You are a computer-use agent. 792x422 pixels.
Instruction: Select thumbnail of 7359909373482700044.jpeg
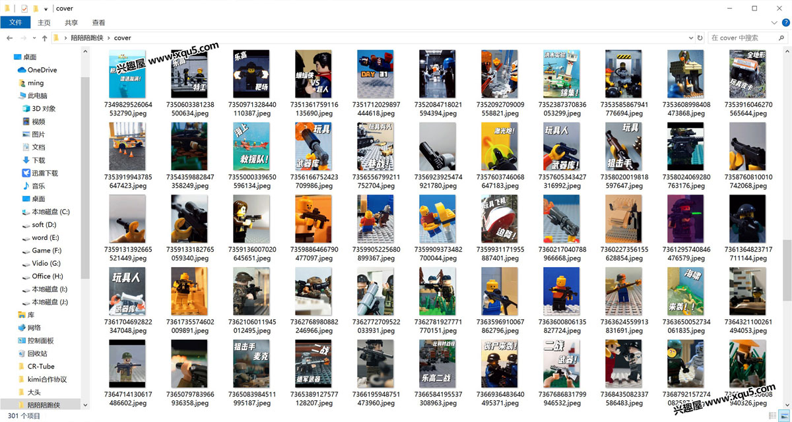point(438,219)
